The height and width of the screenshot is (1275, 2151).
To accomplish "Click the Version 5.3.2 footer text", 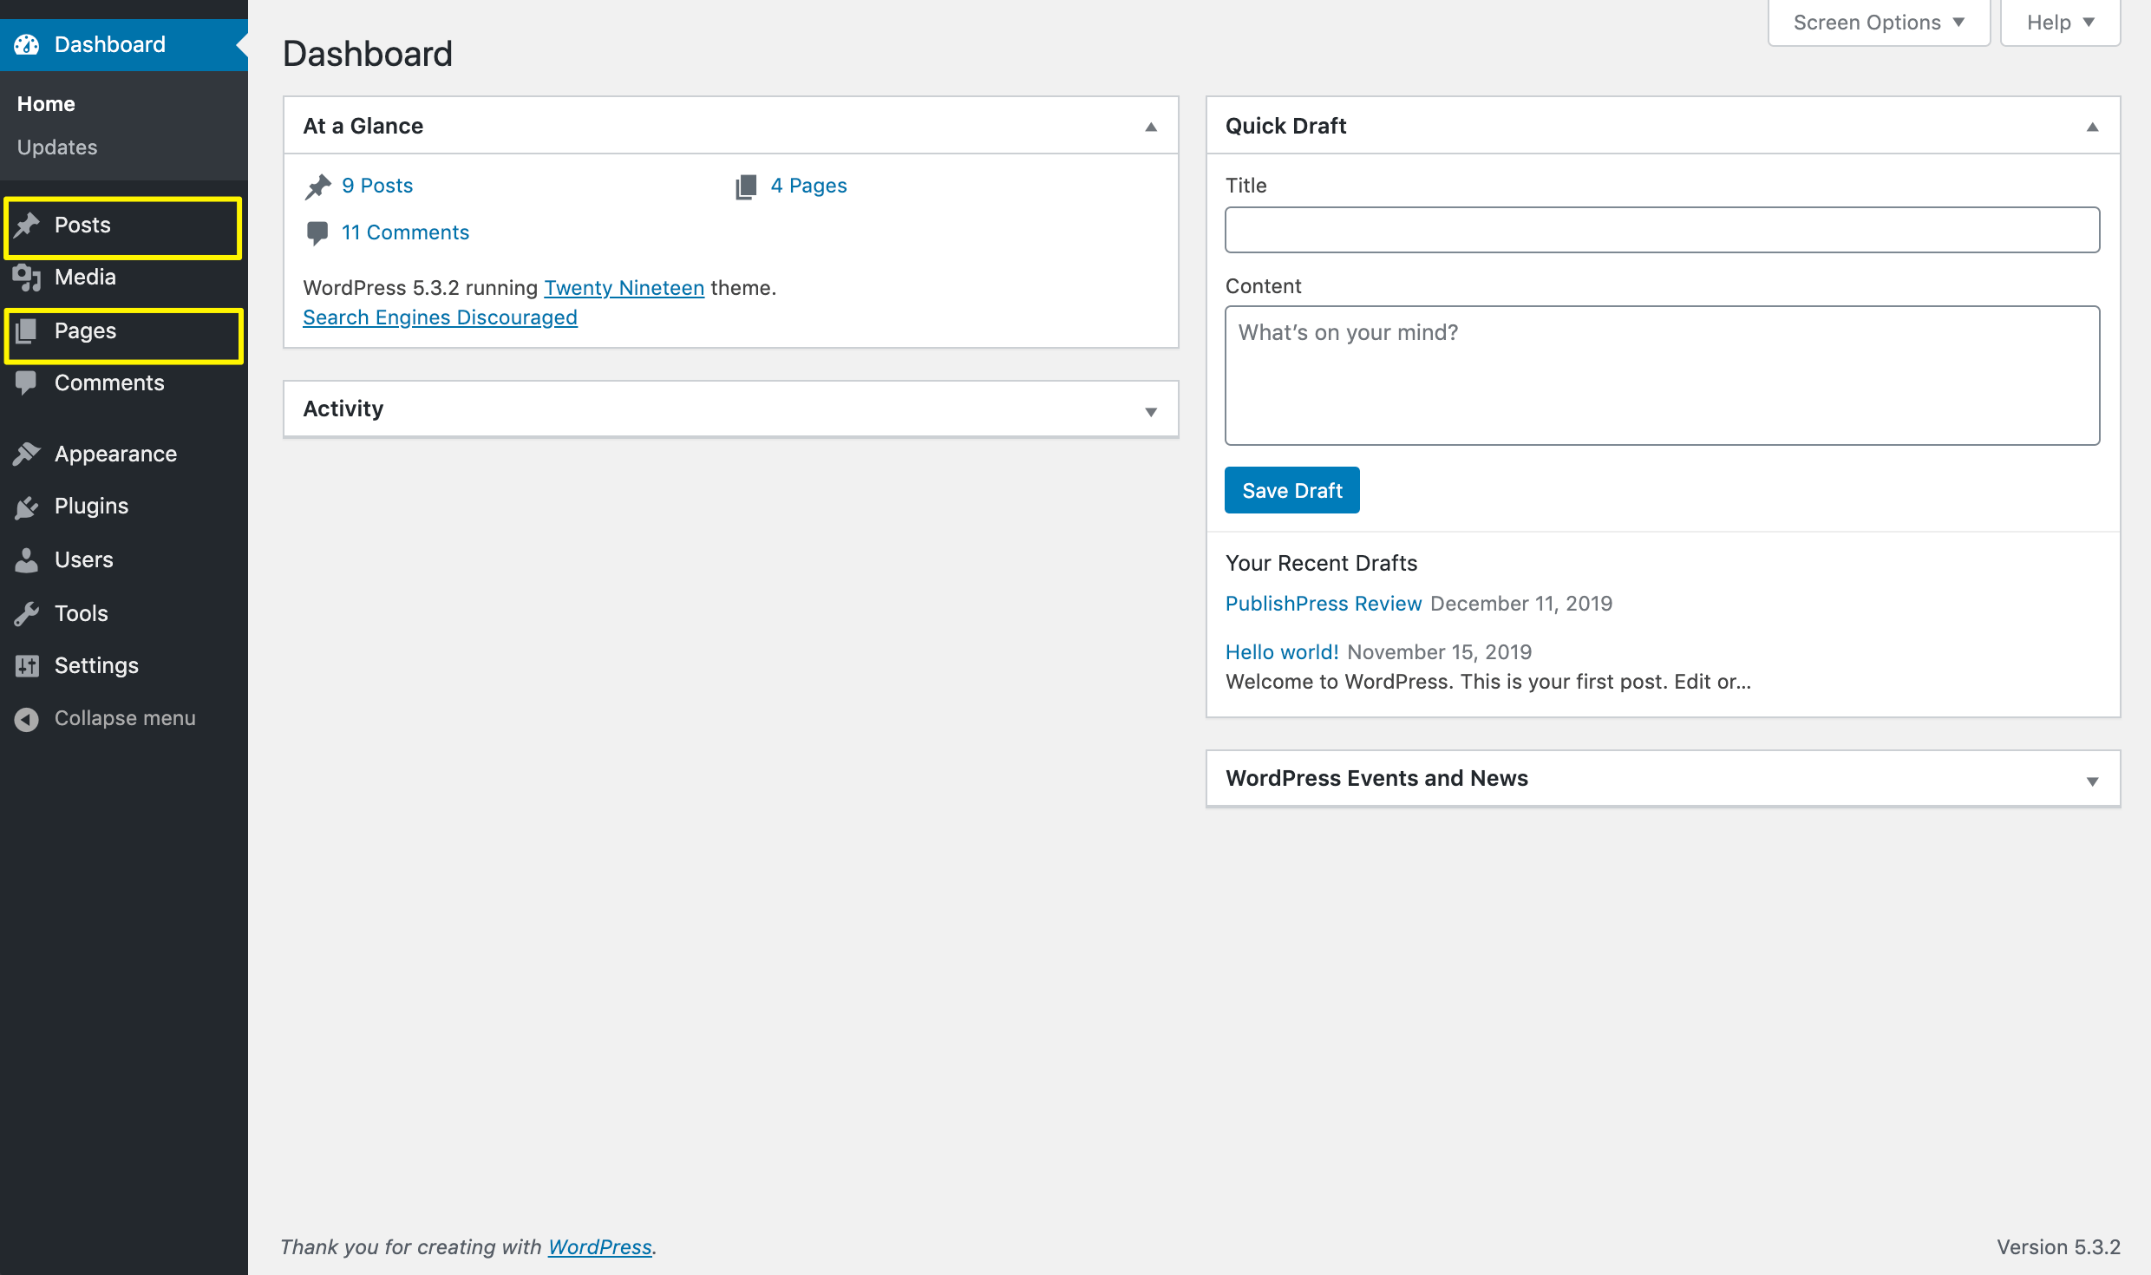I will pyautogui.click(x=2058, y=1247).
